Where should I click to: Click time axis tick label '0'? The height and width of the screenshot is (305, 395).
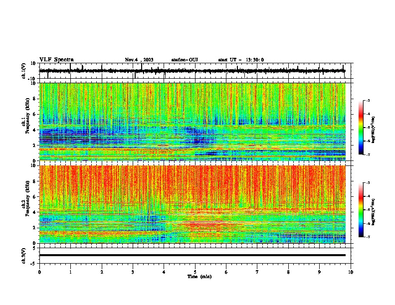[39, 272]
